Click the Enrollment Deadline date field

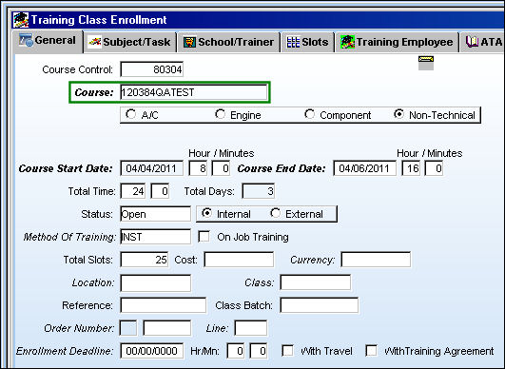coord(152,351)
